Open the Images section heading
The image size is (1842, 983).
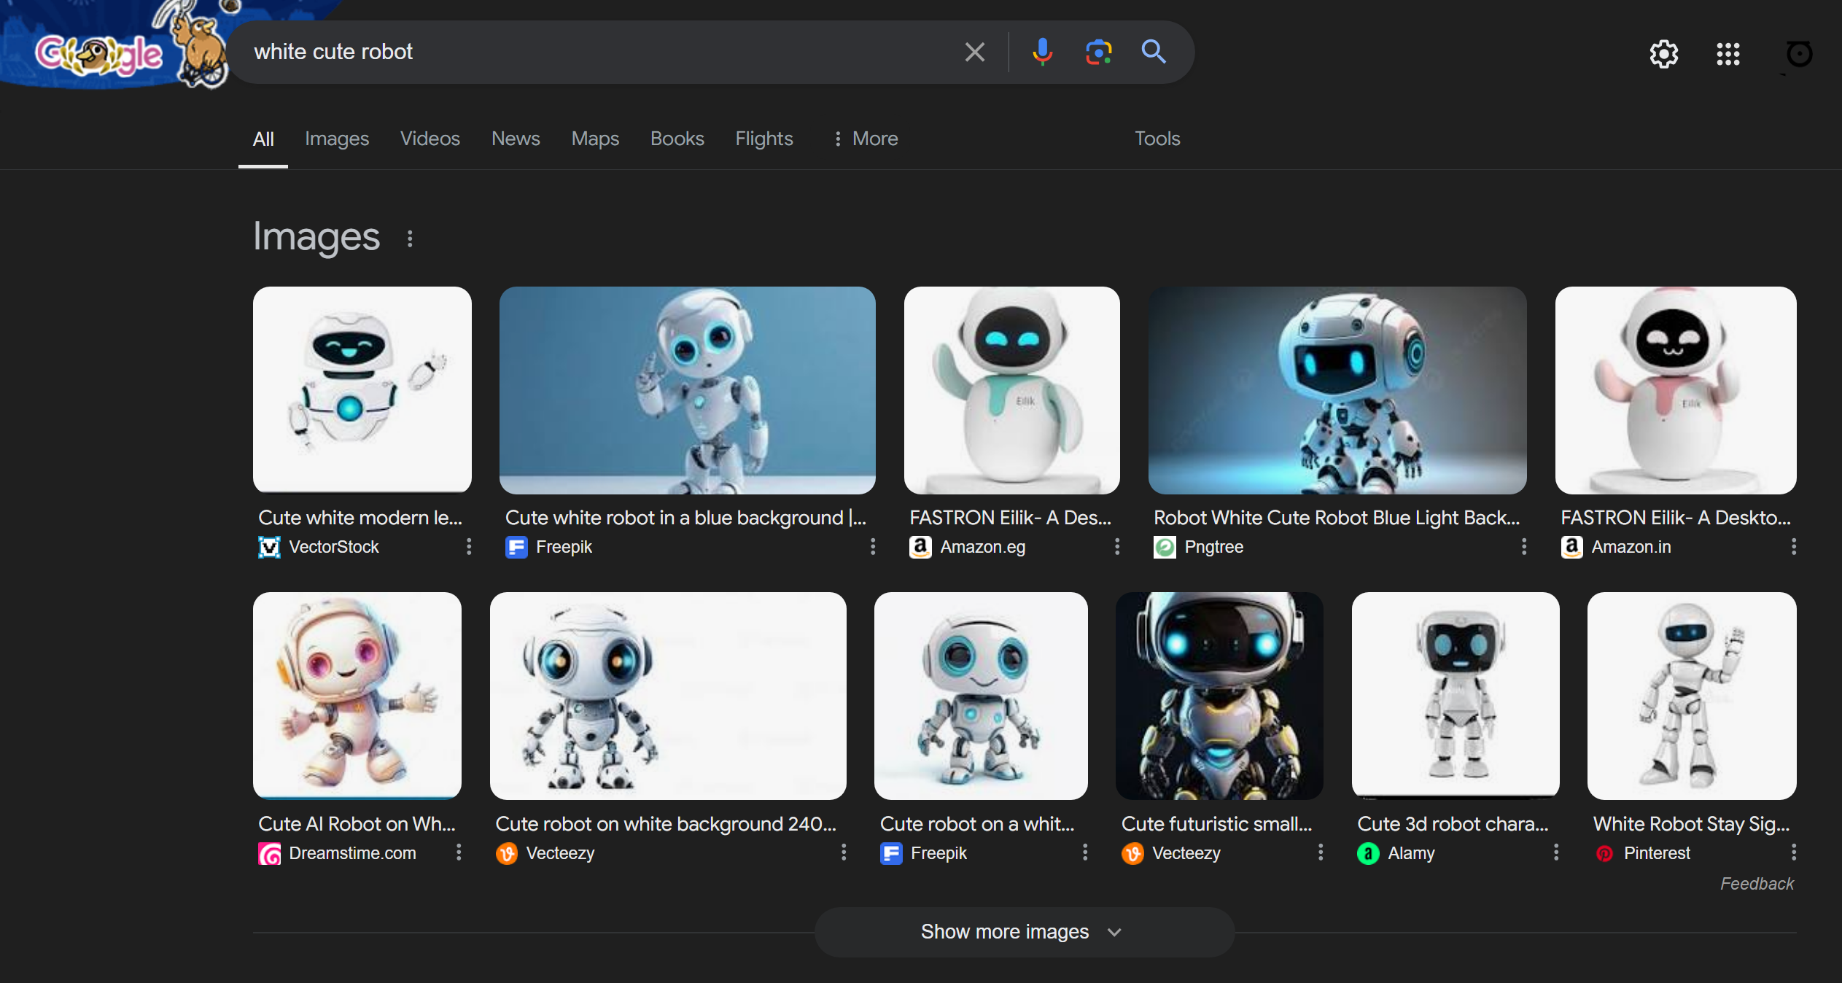tap(316, 236)
